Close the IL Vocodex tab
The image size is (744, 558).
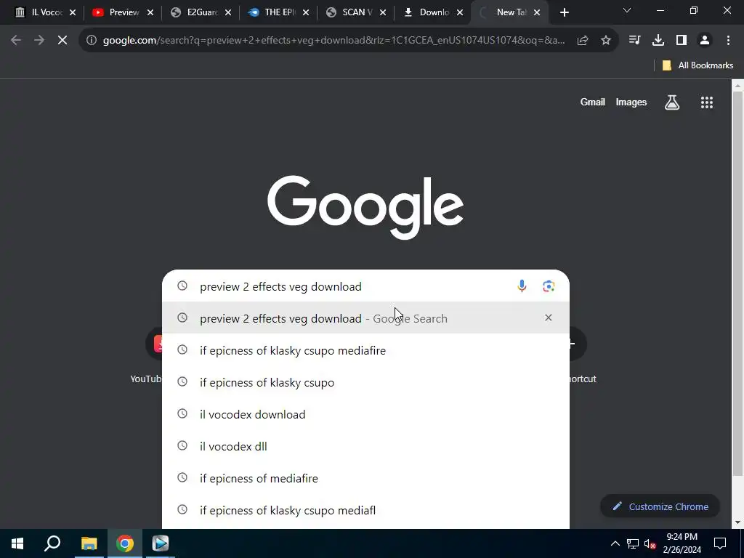click(x=73, y=12)
